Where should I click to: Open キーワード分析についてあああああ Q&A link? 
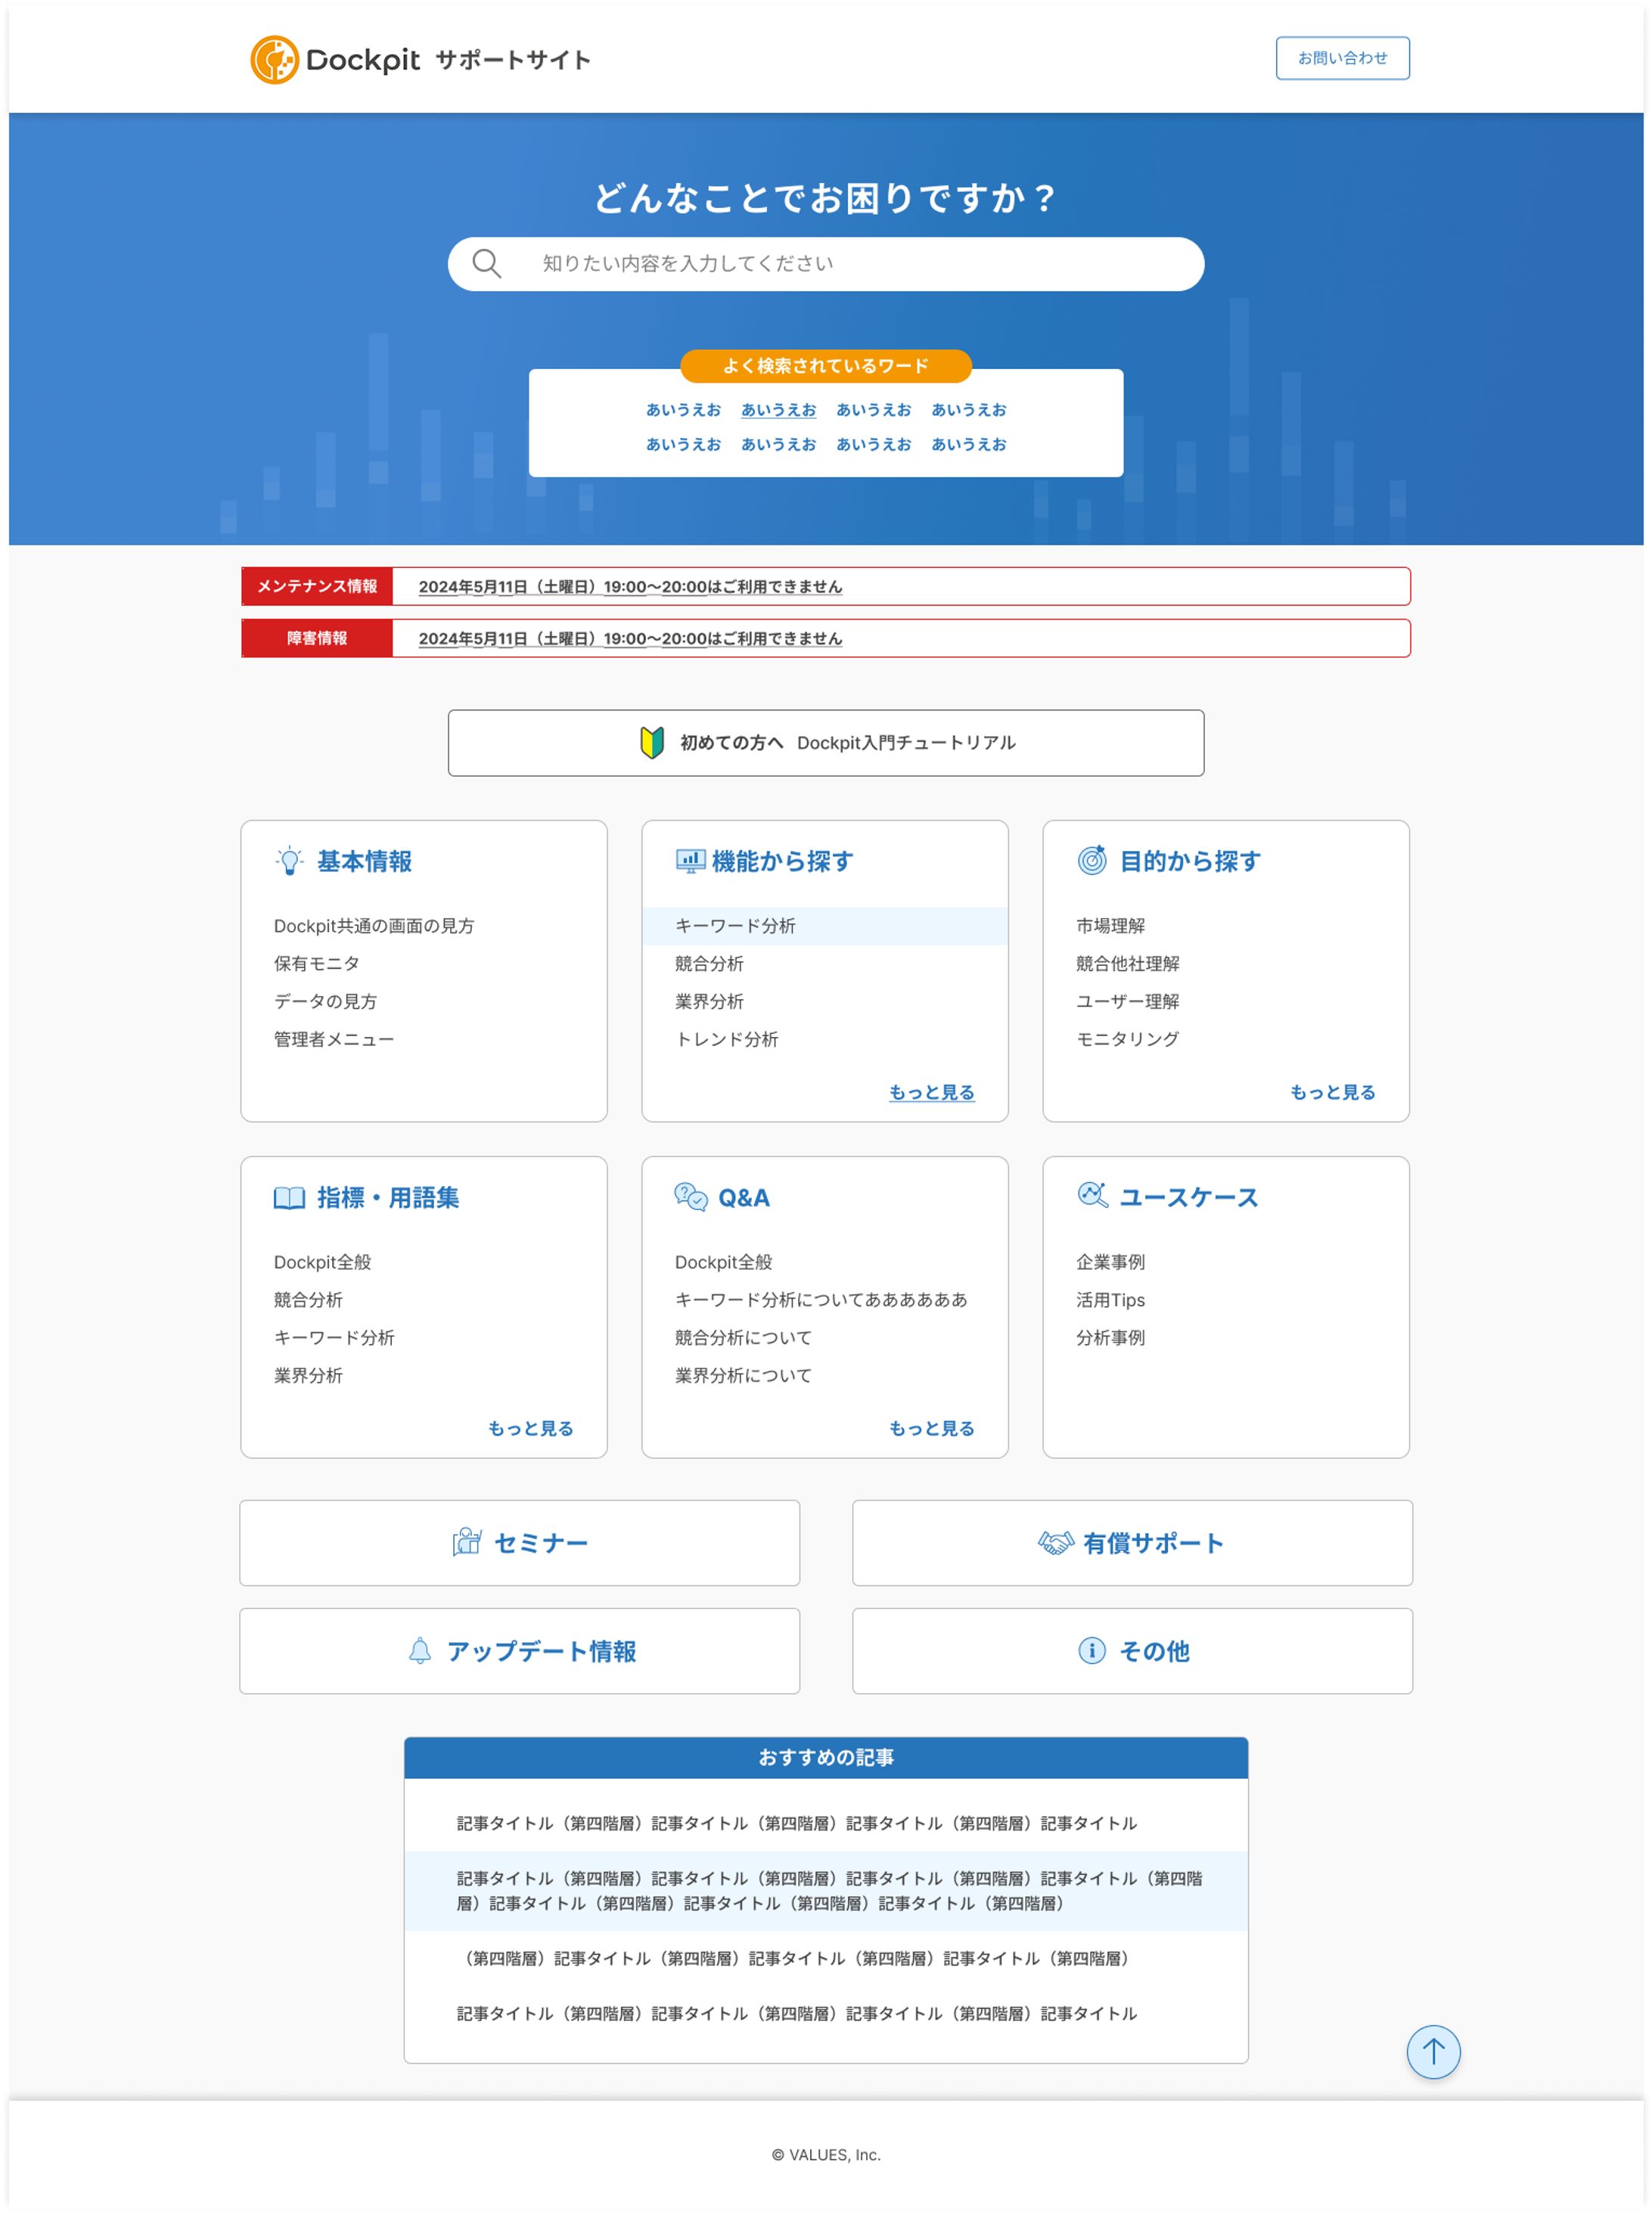point(821,1300)
